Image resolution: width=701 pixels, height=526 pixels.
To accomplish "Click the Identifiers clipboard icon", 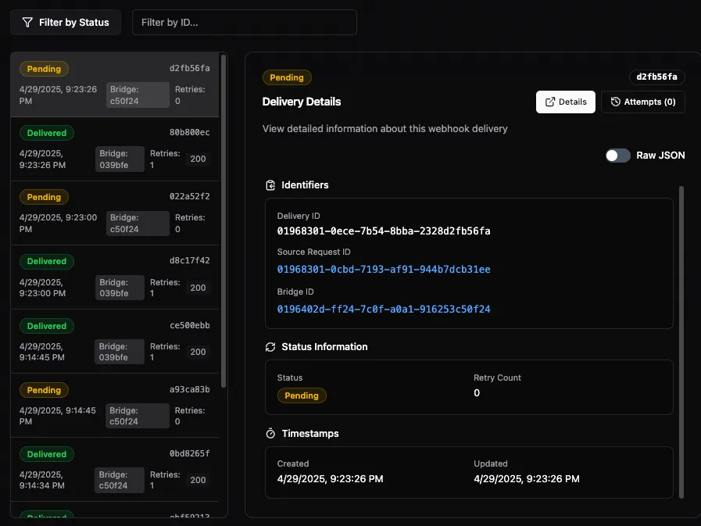I will [x=270, y=185].
